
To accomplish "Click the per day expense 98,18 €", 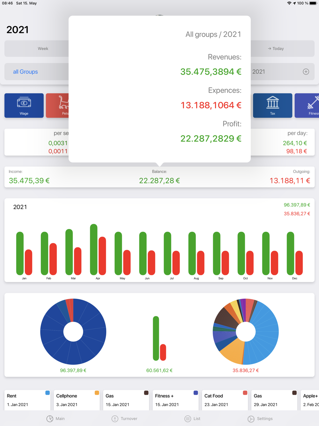I will pos(296,151).
